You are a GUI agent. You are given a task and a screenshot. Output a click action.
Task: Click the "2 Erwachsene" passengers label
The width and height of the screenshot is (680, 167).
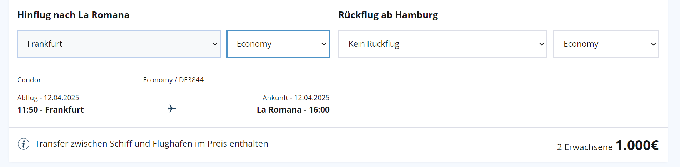585,147
